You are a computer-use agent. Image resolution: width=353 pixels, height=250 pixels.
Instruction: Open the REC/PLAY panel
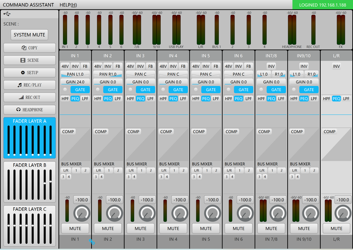[x=29, y=85]
